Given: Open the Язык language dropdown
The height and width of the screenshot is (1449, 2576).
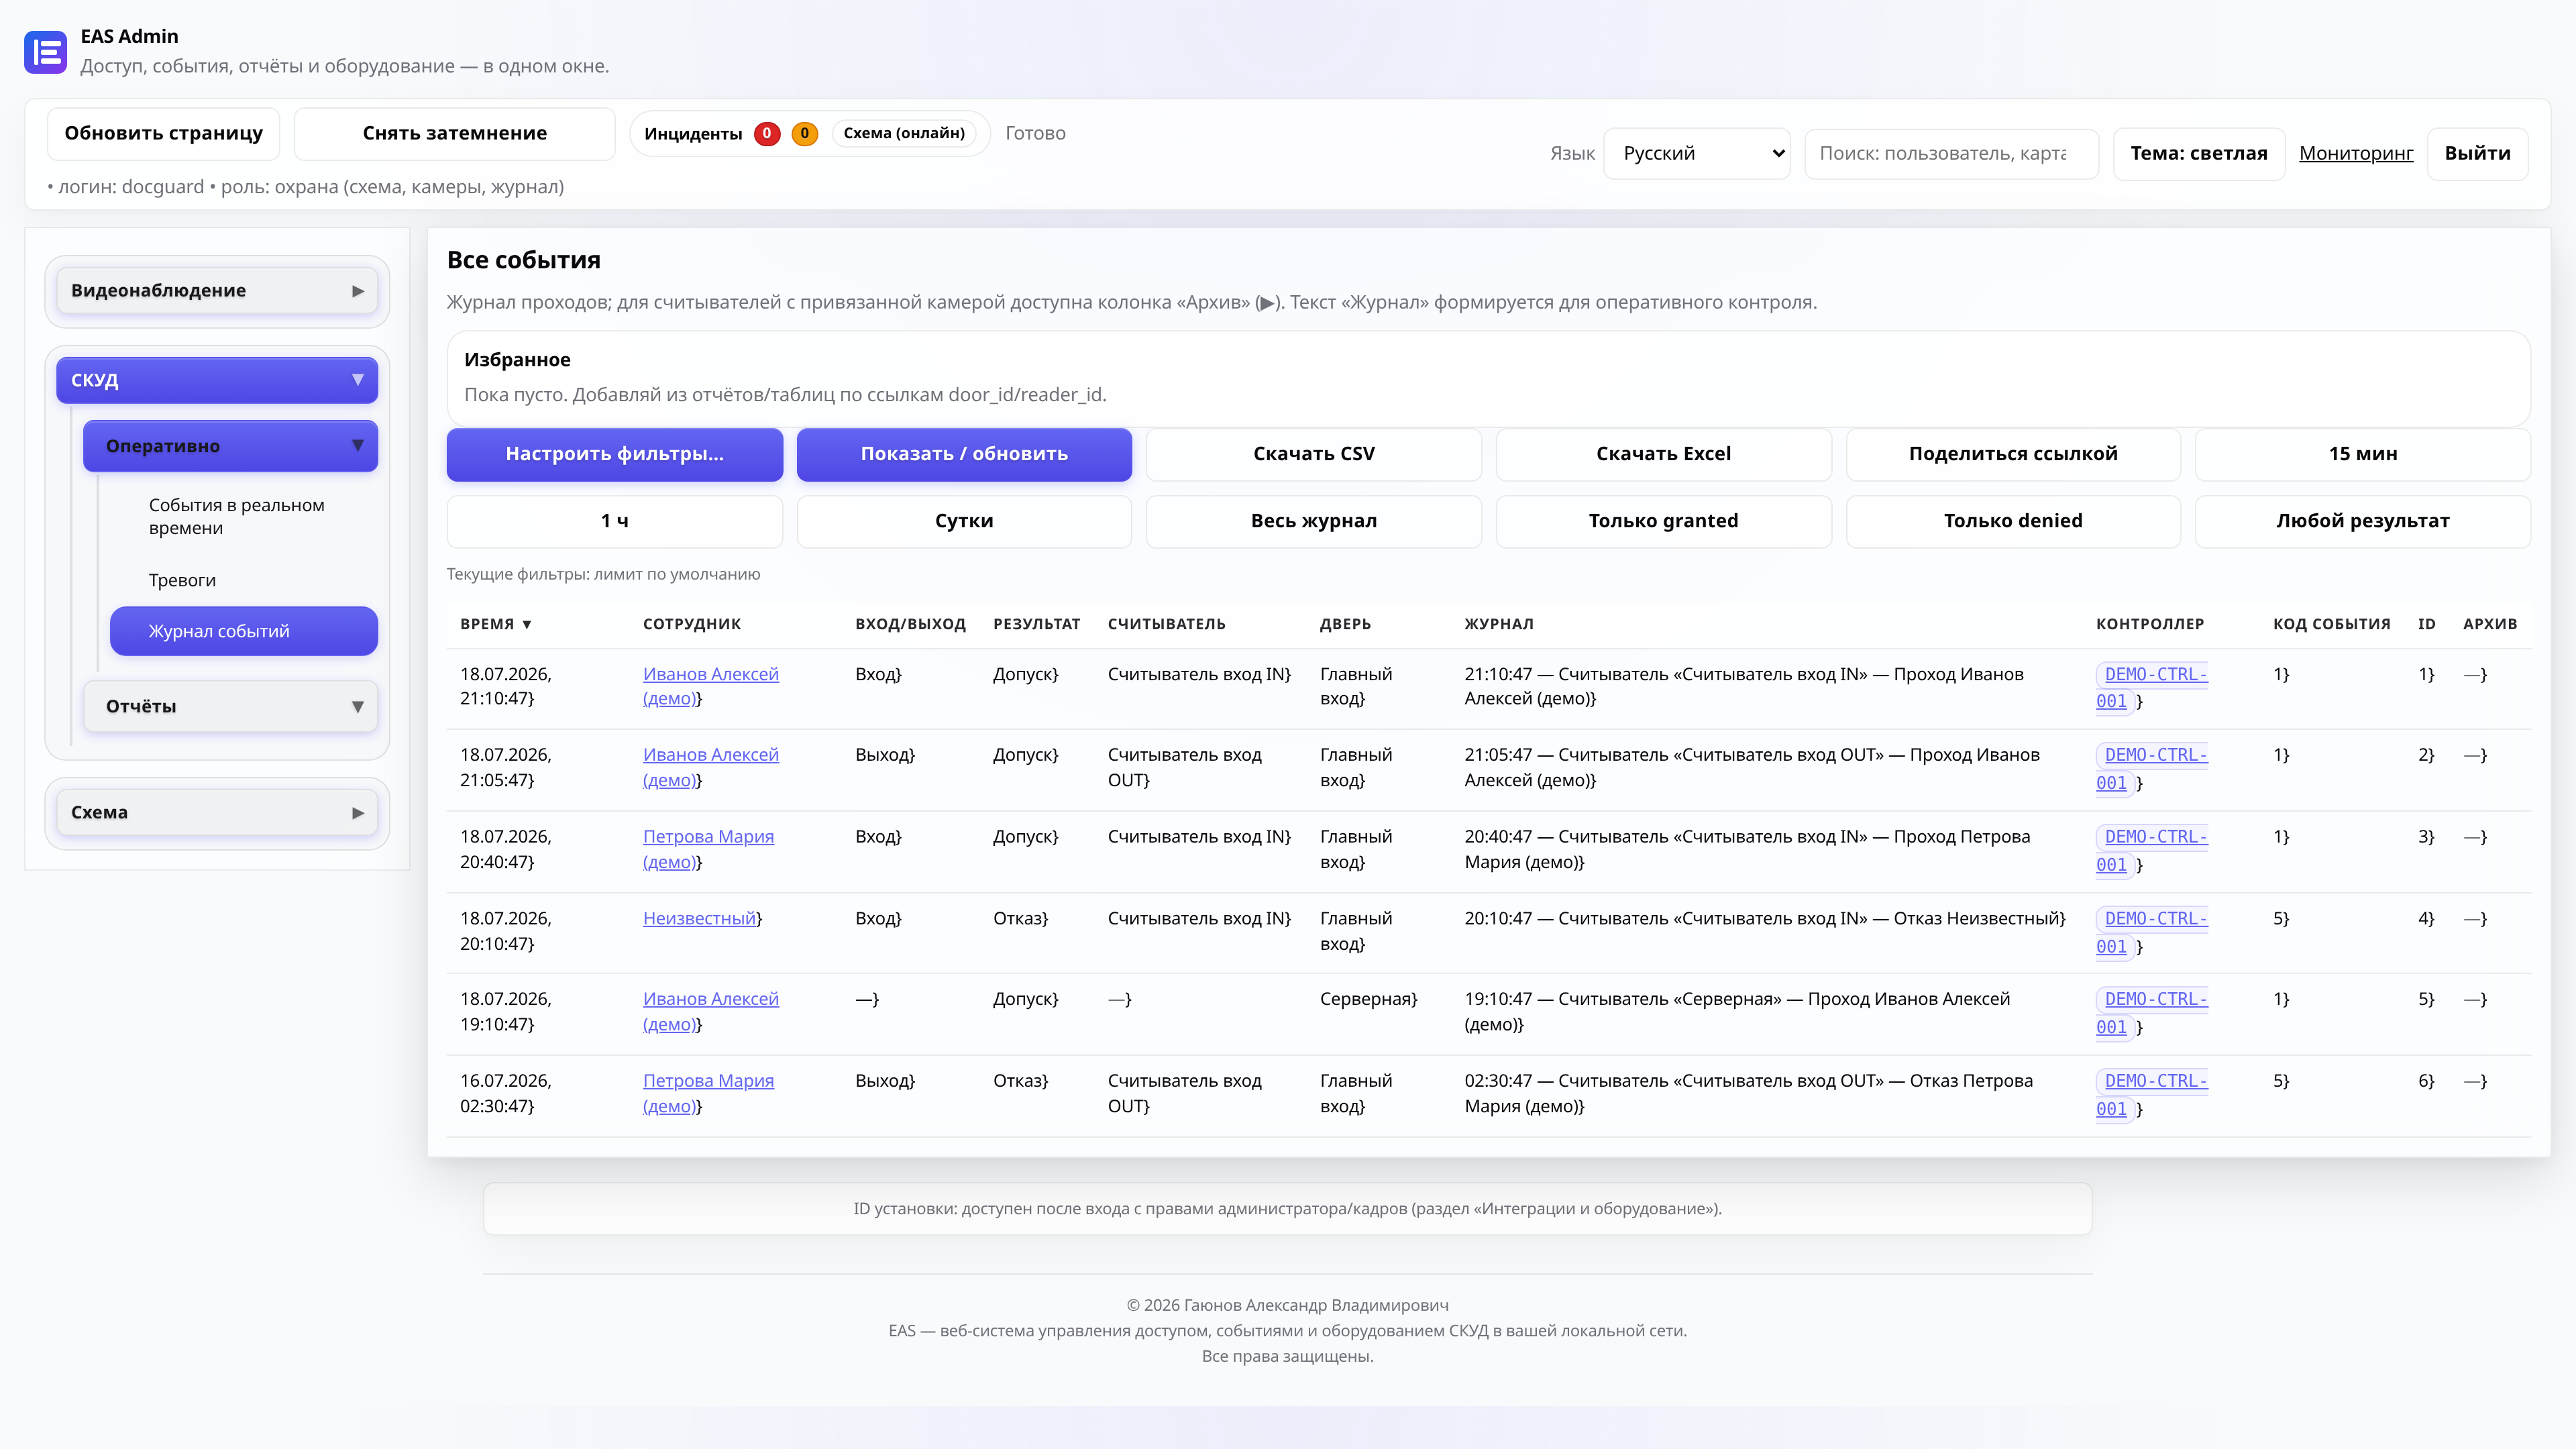Looking at the screenshot, I should tap(1697, 153).
